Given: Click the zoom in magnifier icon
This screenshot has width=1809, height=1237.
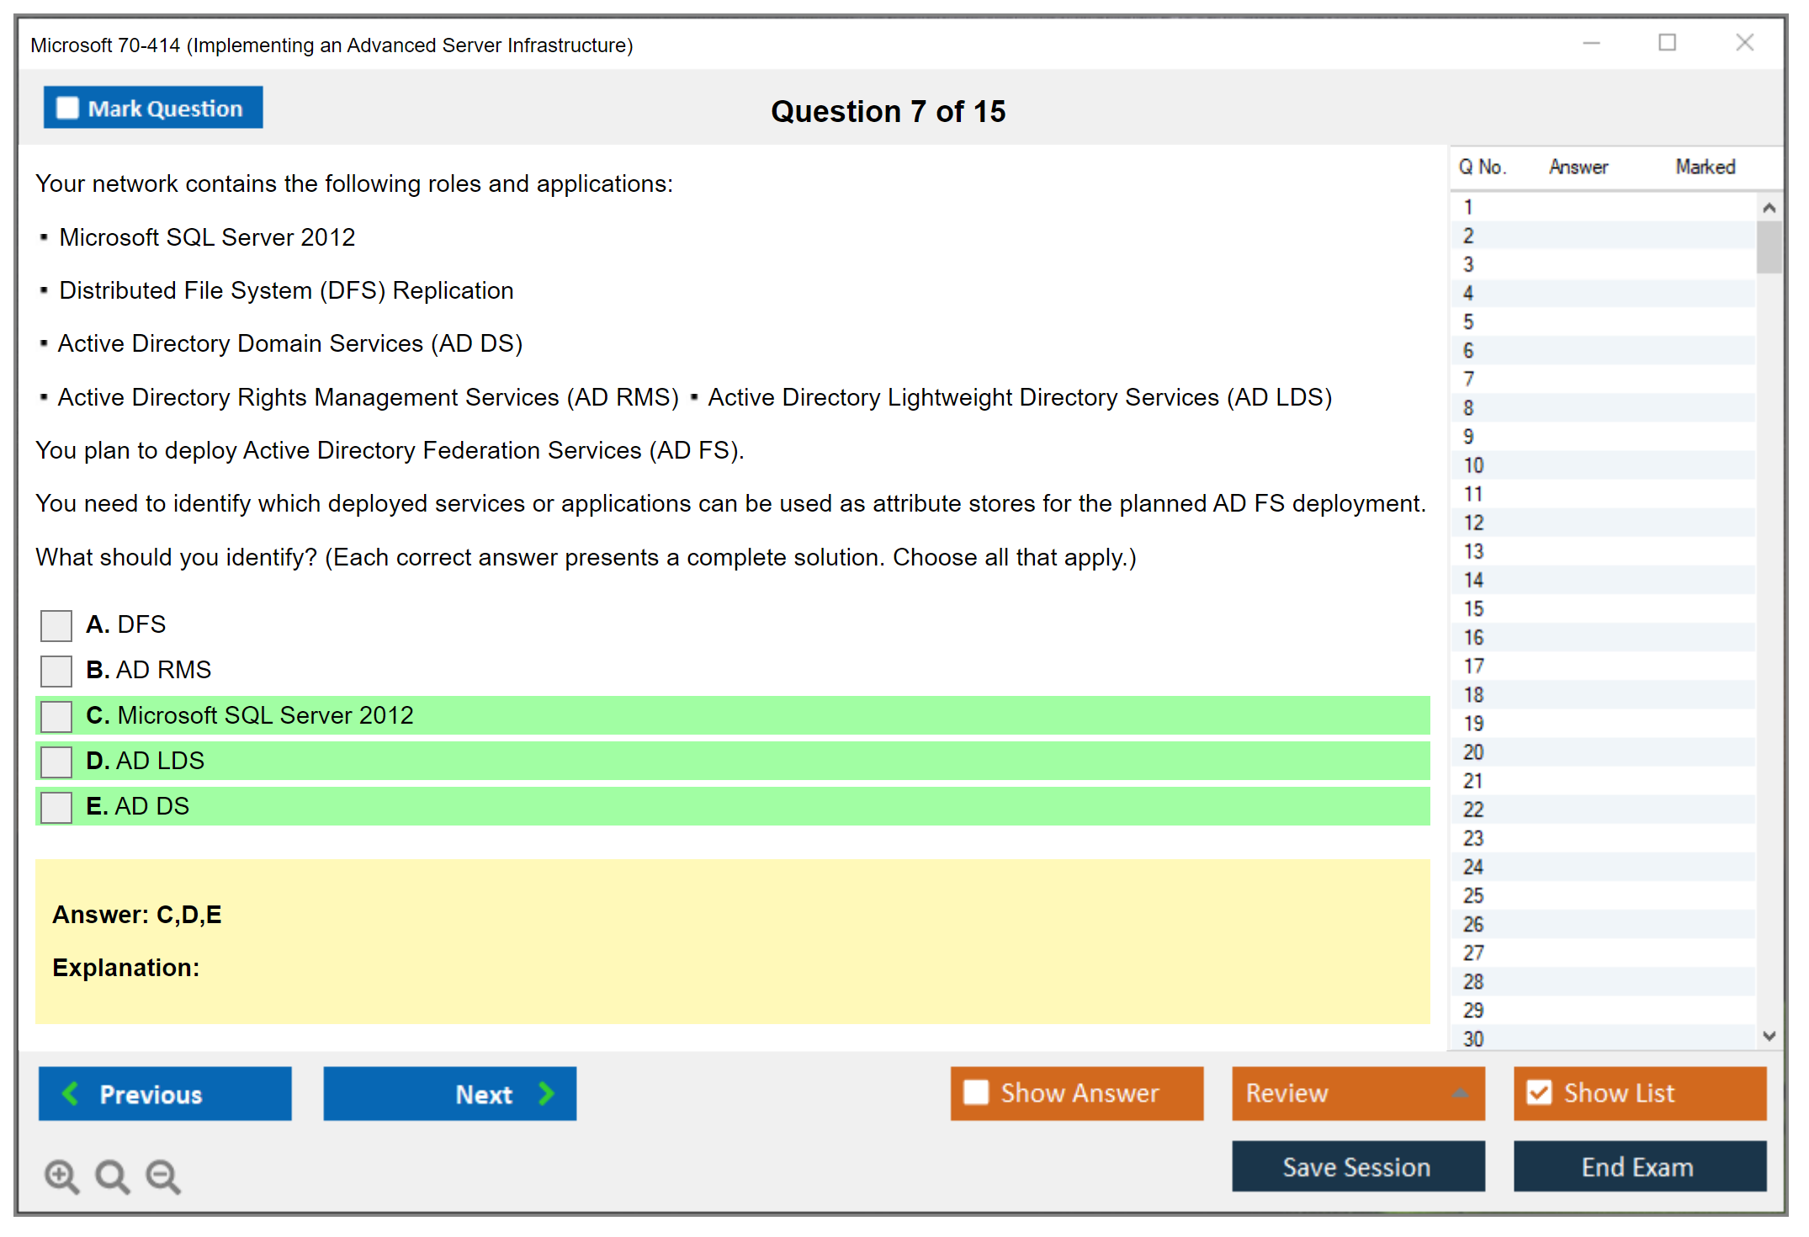Looking at the screenshot, I should [61, 1176].
